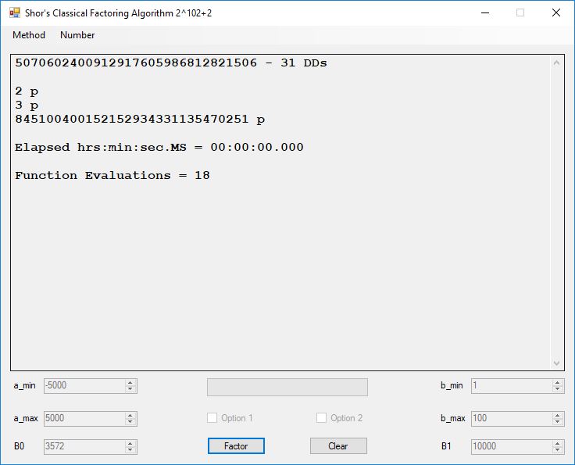Toggle the Option 1 checkbox
This screenshot has width=575, height=465.
212,418
